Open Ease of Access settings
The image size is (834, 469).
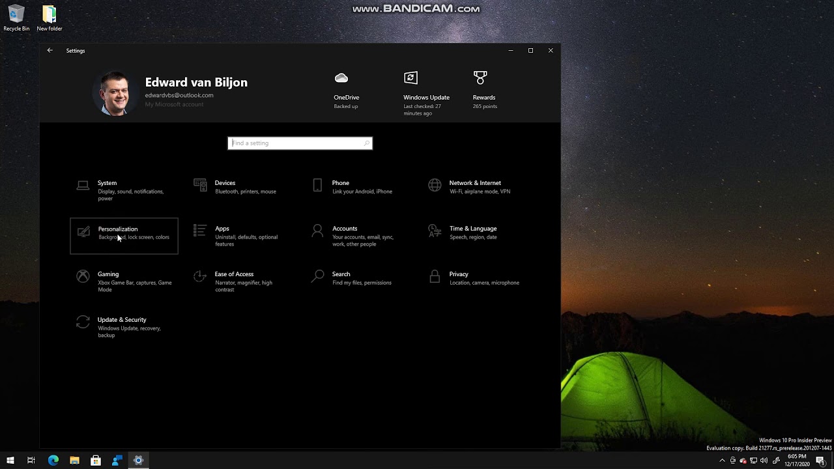(241, 281)
